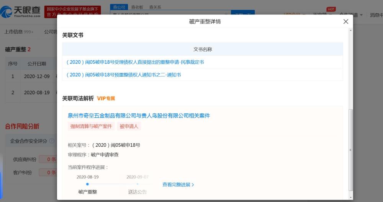Click the 天眼查 logo
Viewport: 383px width, 202px height.
click(x=20, y=11)
